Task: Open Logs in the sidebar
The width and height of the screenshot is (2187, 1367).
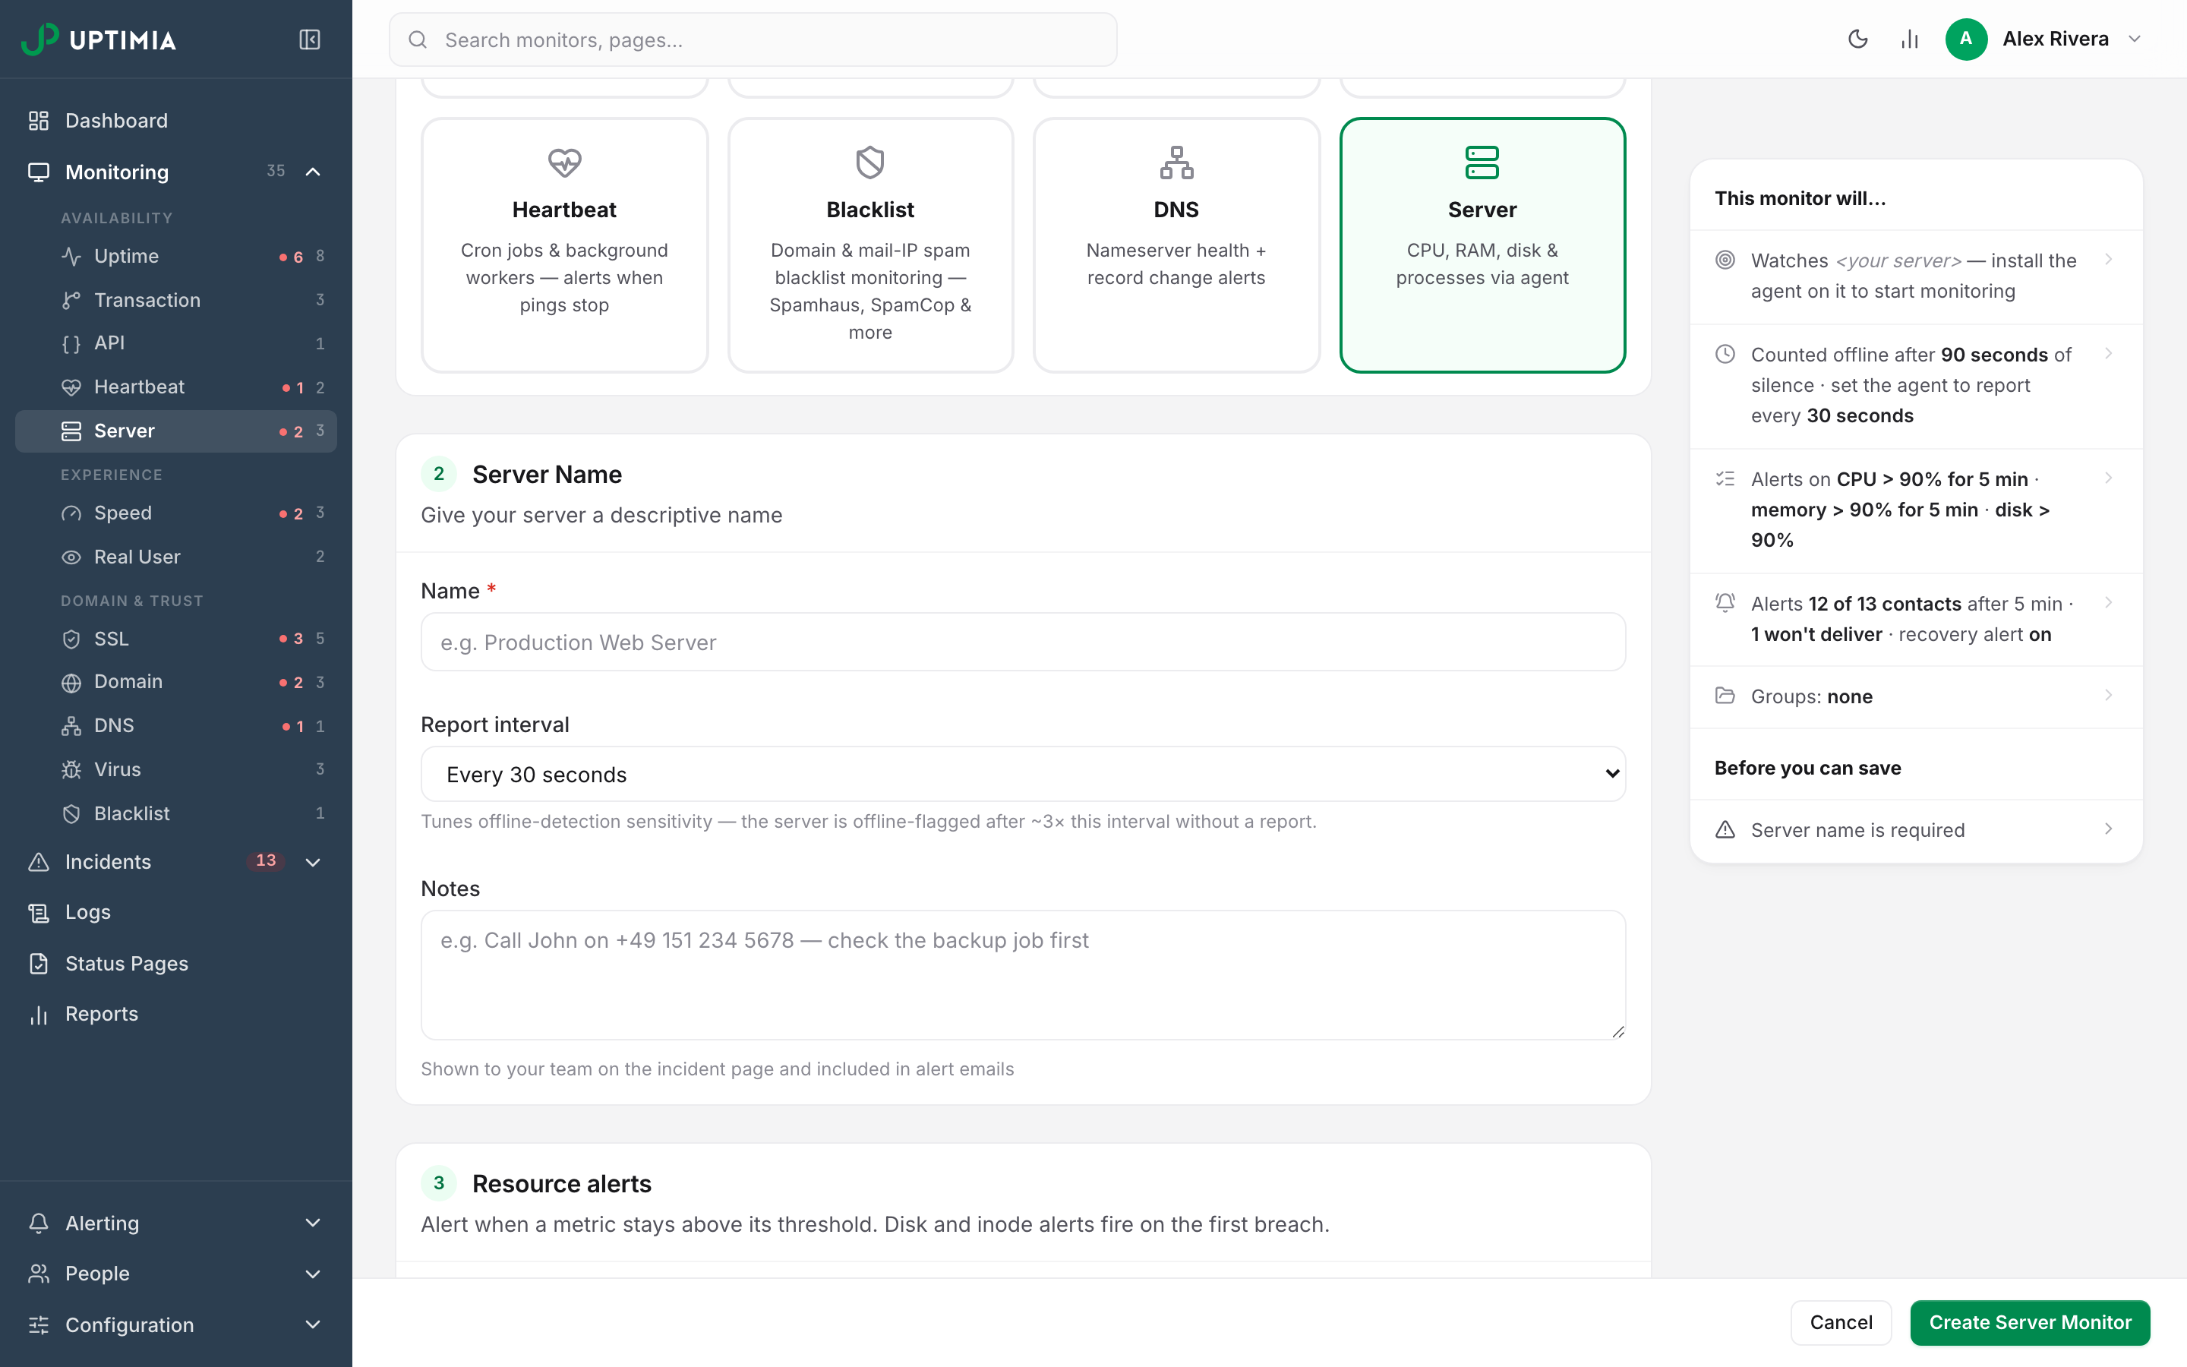Action: coord(176,912)
